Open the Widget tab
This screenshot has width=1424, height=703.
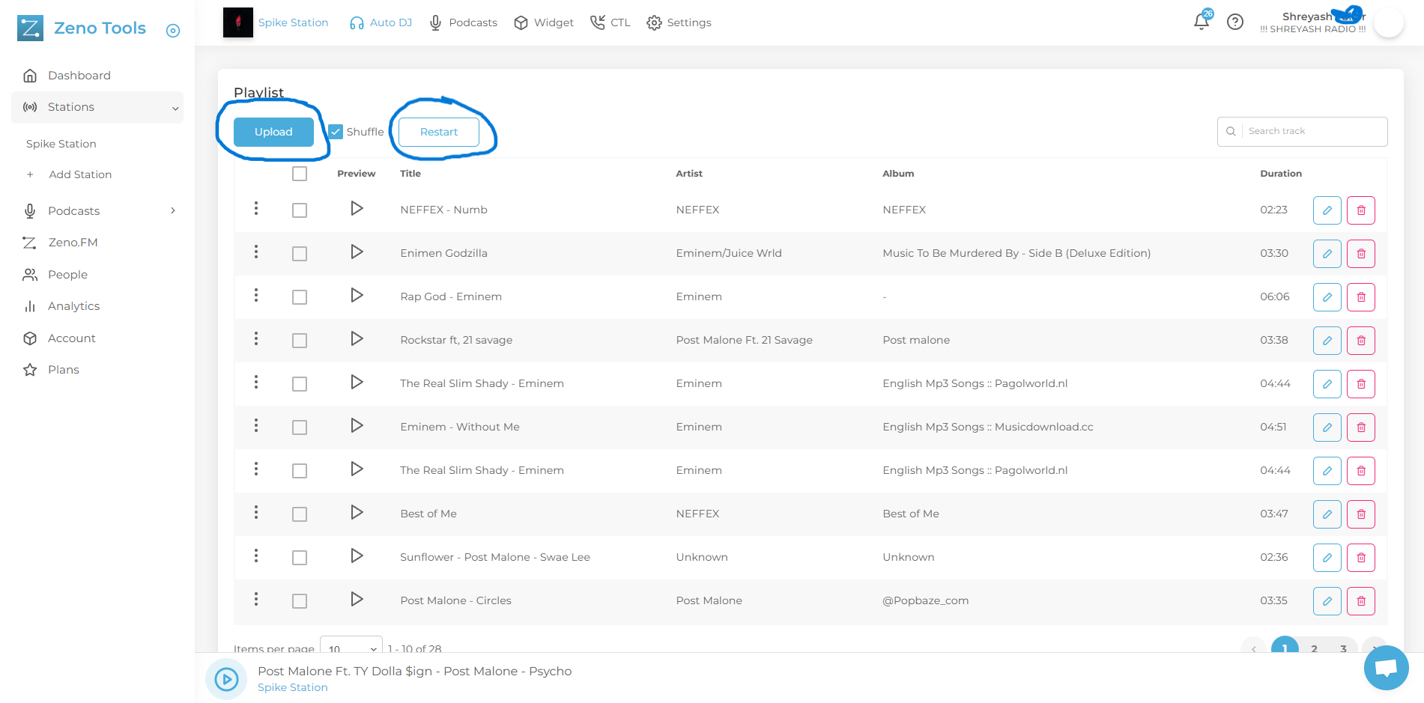pyautogui.click(x=544, y=22)
